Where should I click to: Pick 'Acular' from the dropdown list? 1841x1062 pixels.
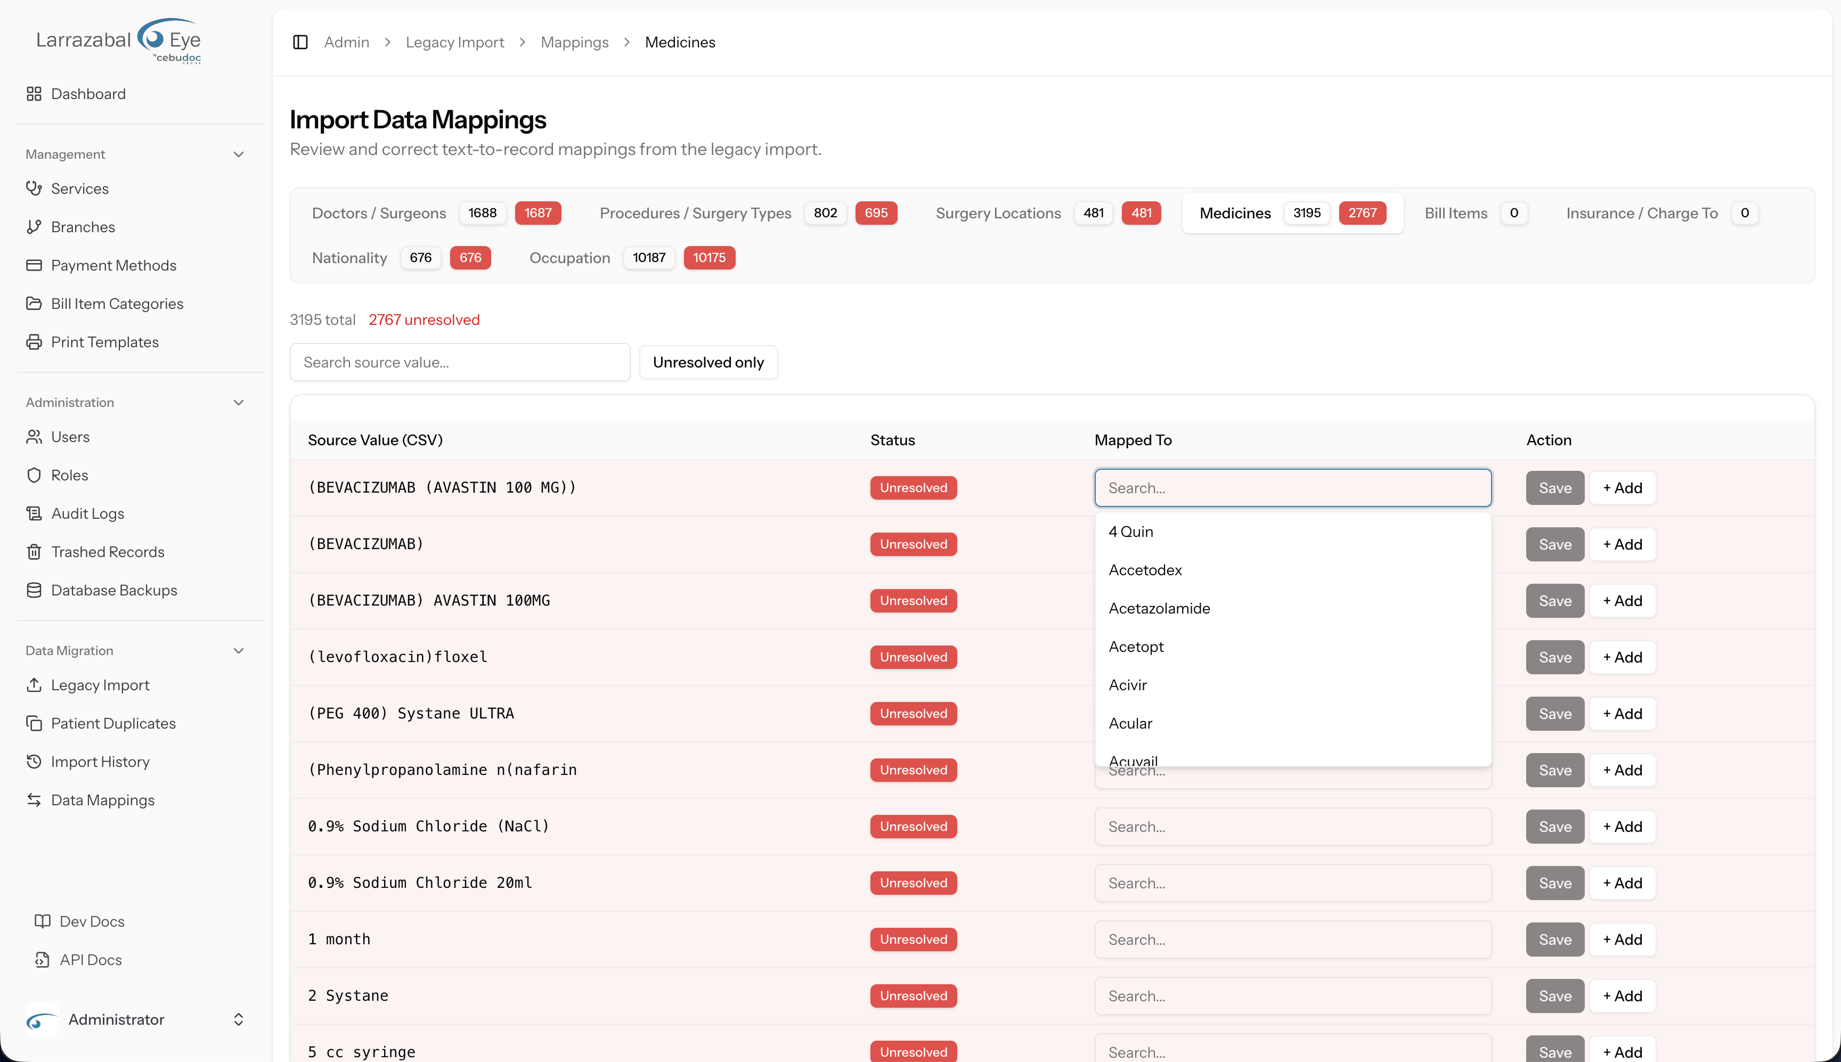click(x=1292, y=724)
